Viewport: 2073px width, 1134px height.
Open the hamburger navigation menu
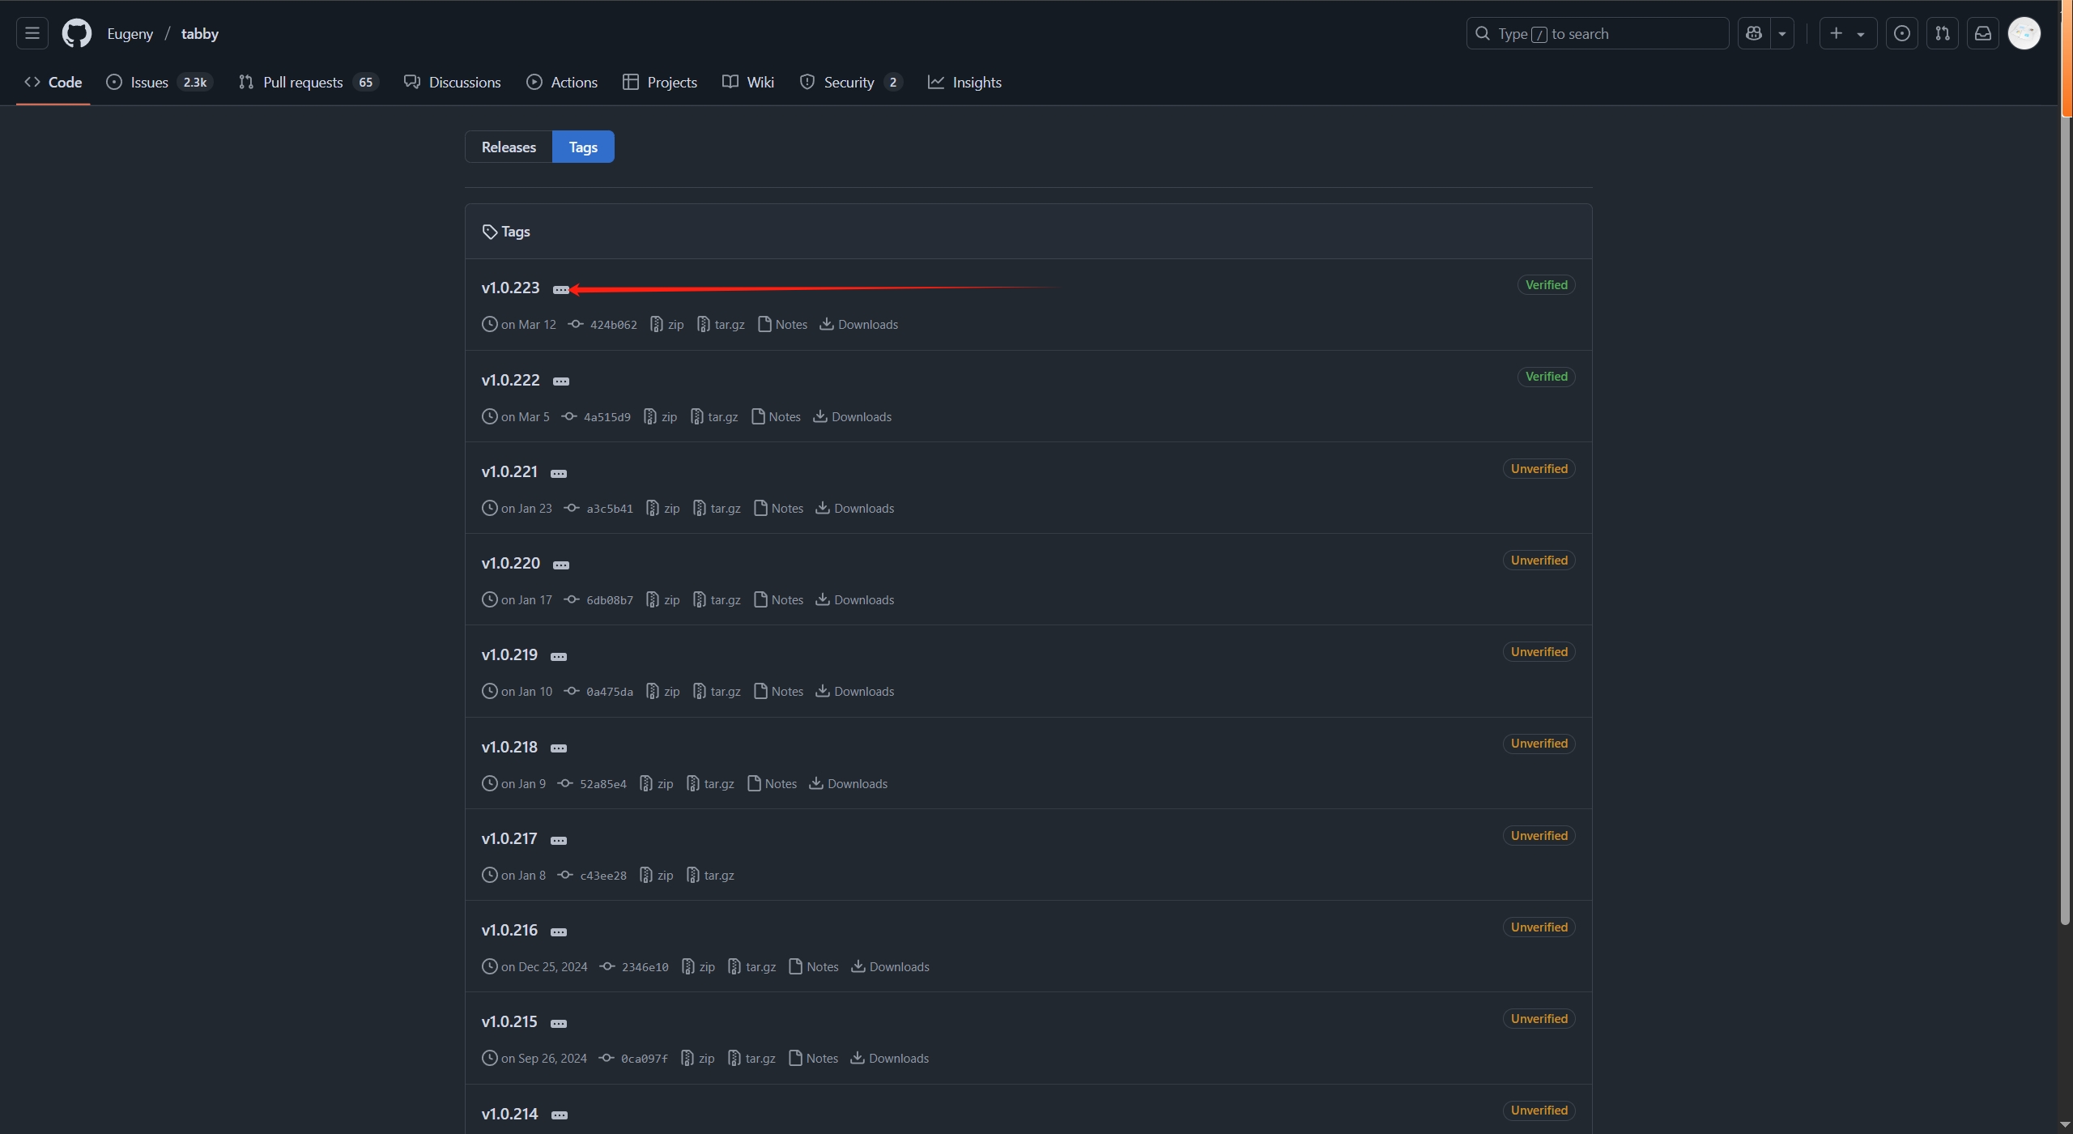(32, 33)
